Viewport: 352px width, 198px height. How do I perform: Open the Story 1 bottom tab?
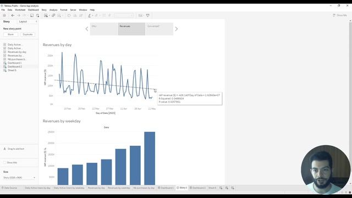tap(182, 188)
